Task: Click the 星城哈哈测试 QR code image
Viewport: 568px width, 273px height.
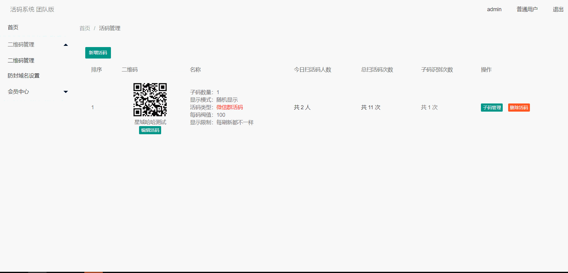Action: (150, 100)
